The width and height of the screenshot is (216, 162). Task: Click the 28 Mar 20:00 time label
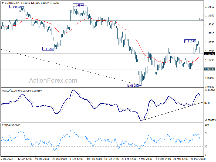[x=198, y=159]
